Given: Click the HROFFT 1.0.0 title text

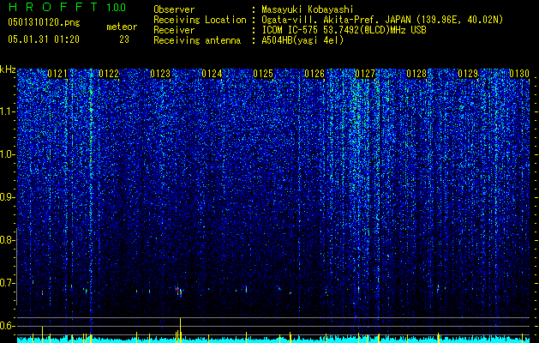Looking at the screenshot, I should pyautogui.click(x=67, y=7).
